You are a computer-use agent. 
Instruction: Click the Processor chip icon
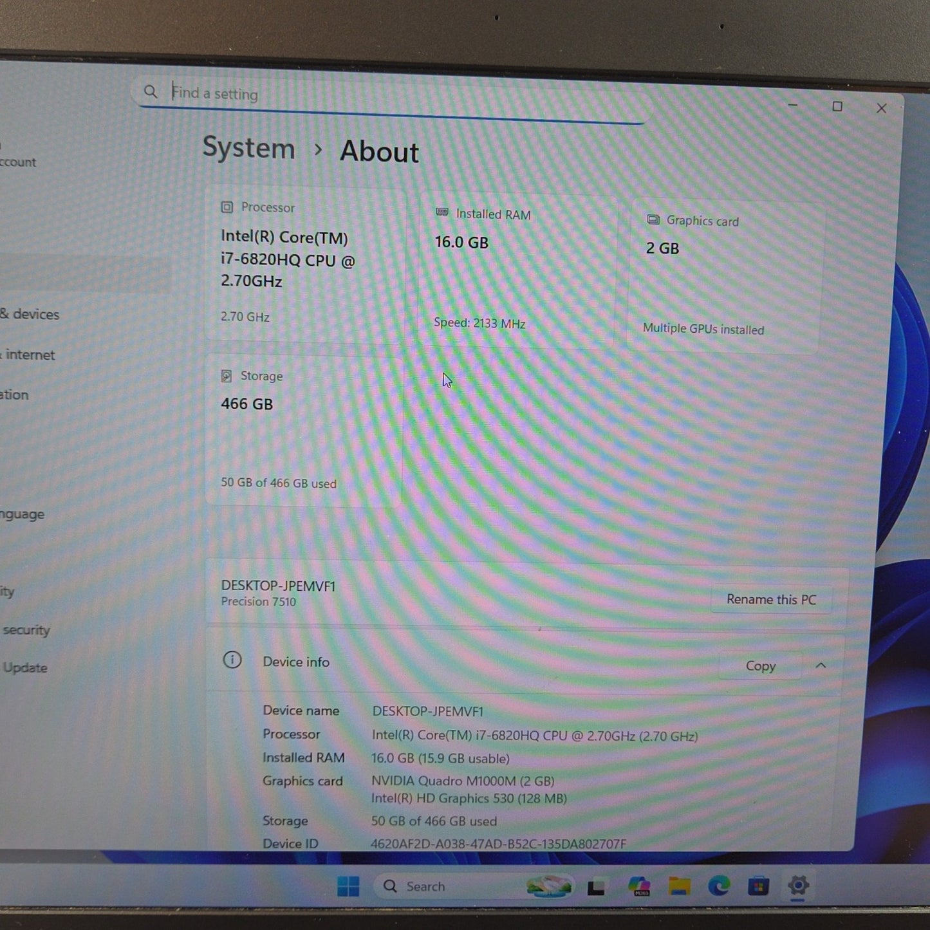tap(227, 207)
